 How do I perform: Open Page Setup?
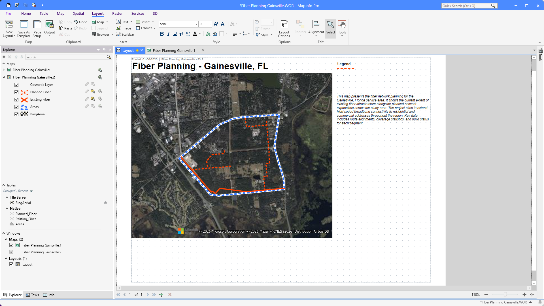coord(37,29)
